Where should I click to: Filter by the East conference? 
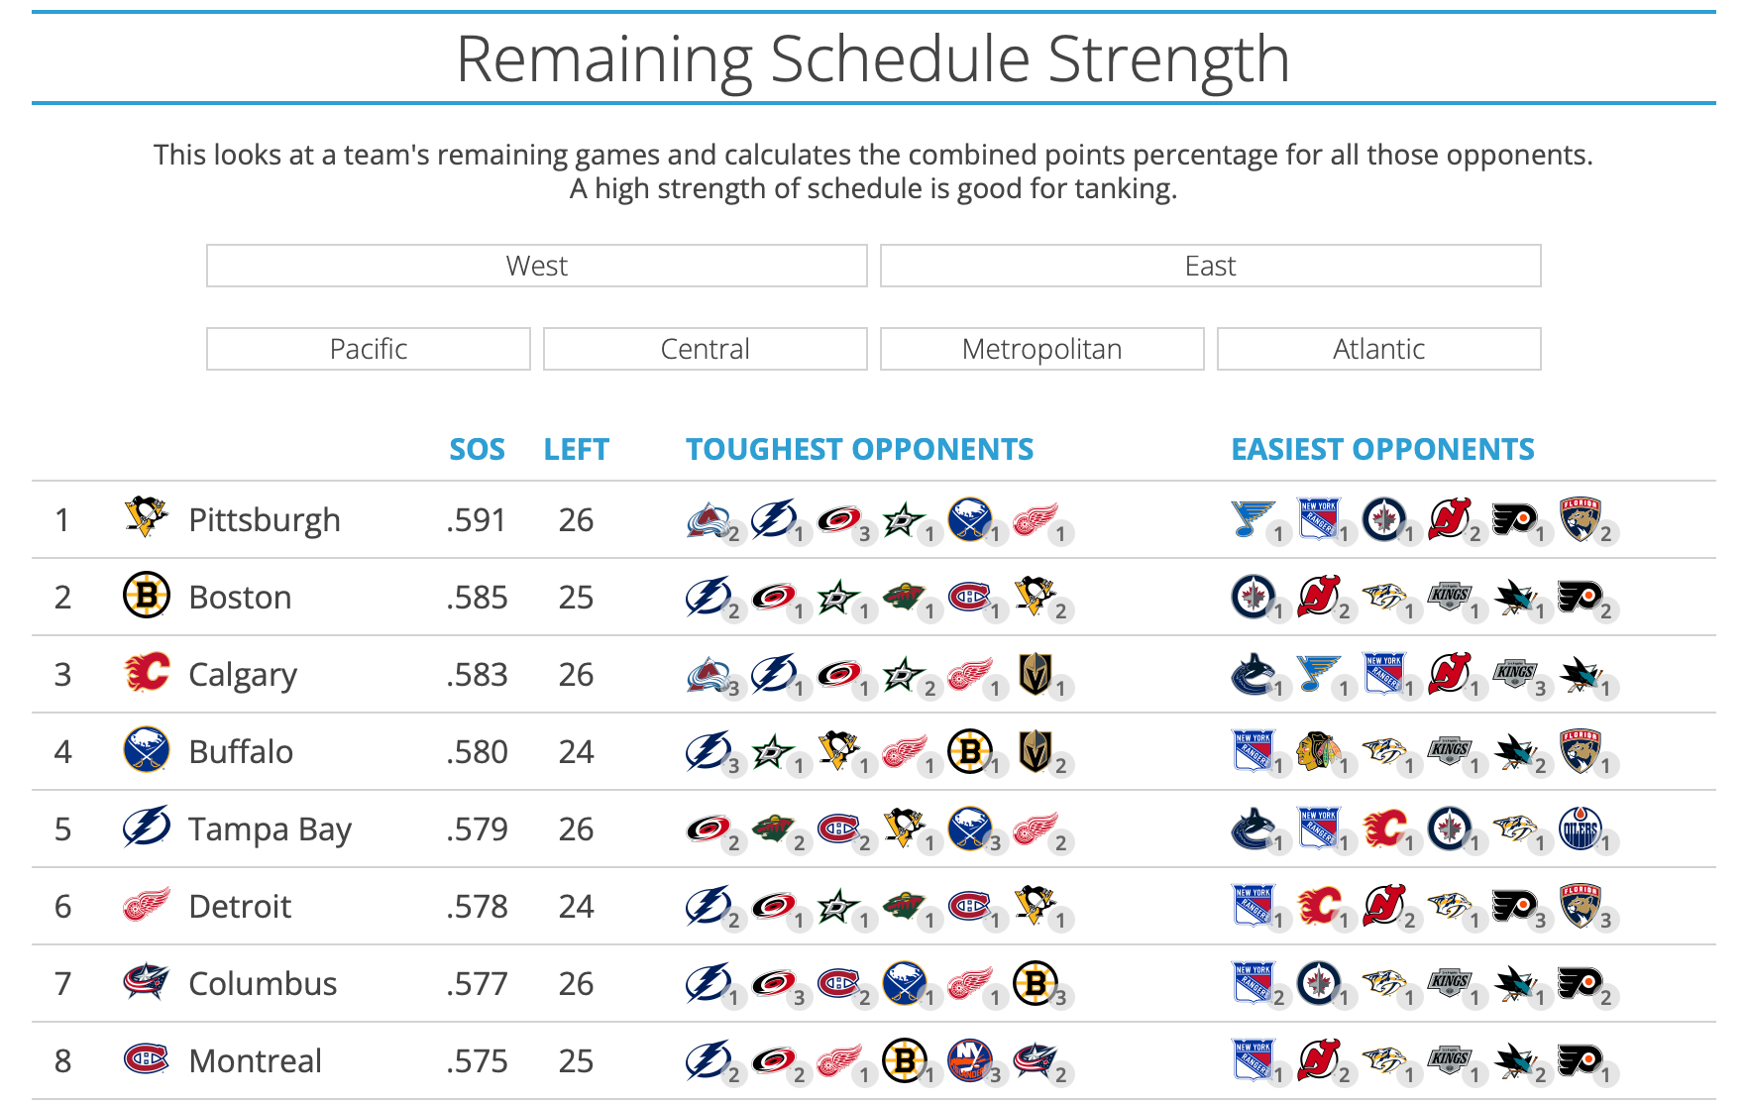coord(1210,266)
